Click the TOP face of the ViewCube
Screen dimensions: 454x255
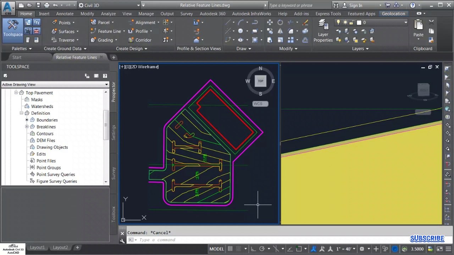(x=260, y=81)
